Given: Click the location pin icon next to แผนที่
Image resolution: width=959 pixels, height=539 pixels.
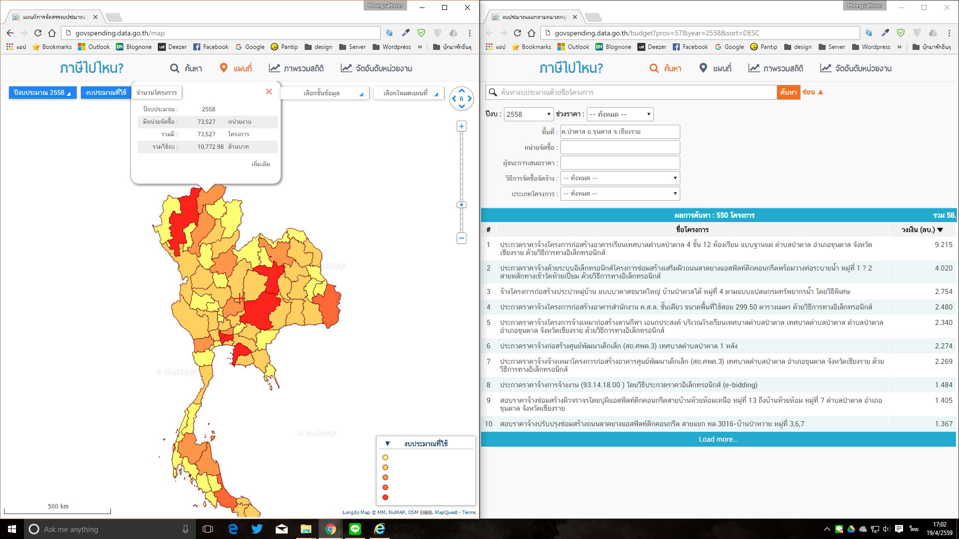Looking at the screenshot, I should (224, 68).
